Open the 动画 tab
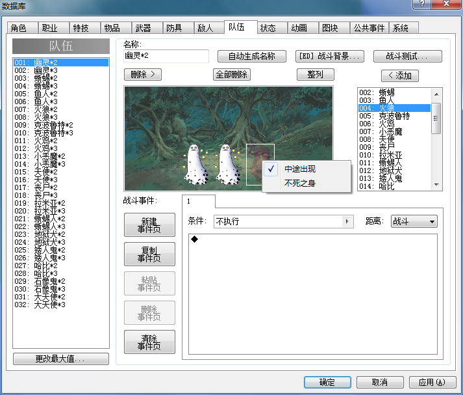Image resolution: width=463 pixels, height=395 pixels. (303, 28)
